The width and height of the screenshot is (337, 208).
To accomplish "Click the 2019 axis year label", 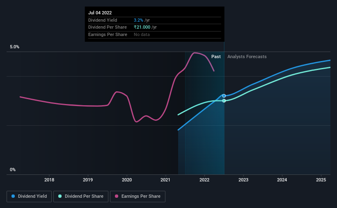I will click(x=88, y=180).
